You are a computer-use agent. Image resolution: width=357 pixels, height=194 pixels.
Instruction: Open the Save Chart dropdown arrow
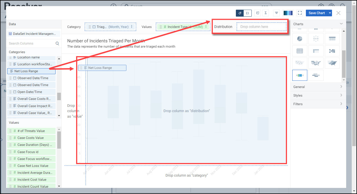[329, 13]
